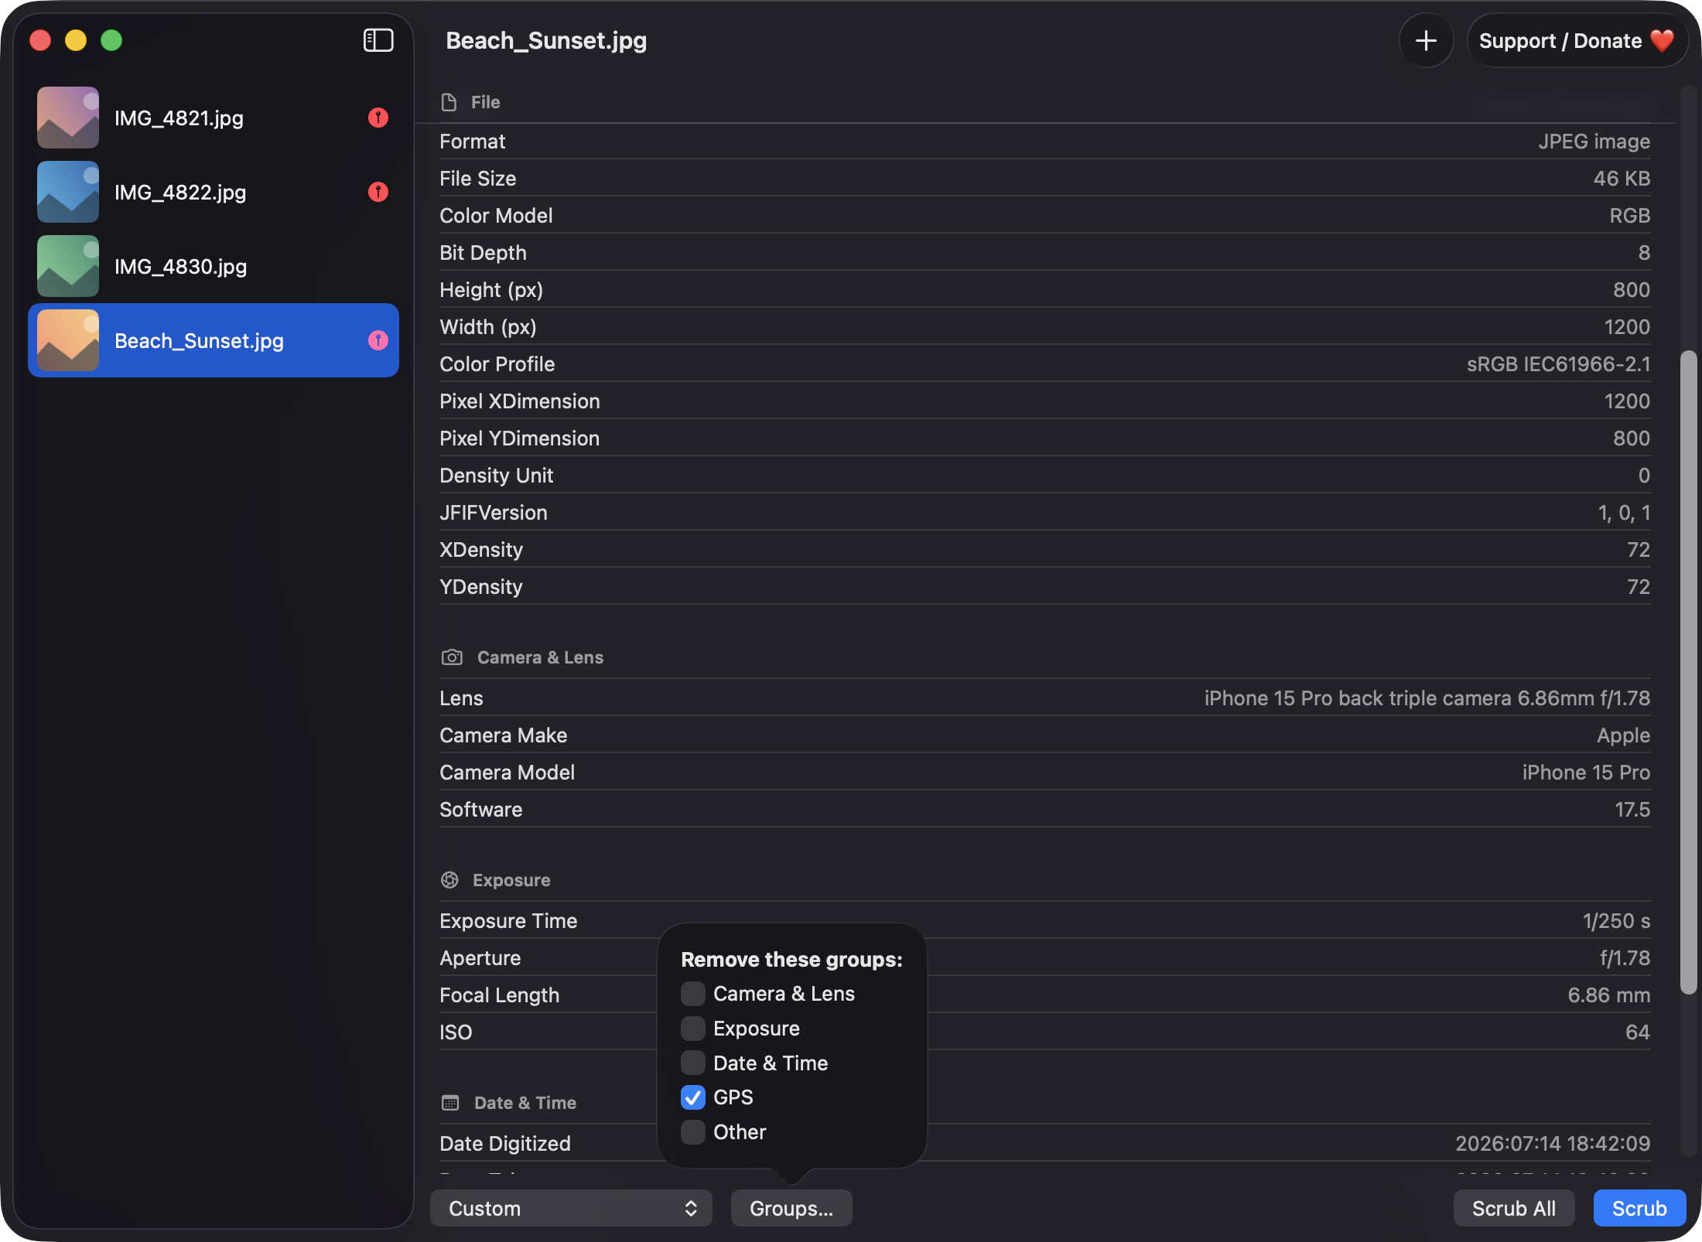Click the Software value 17.5

1632,810
